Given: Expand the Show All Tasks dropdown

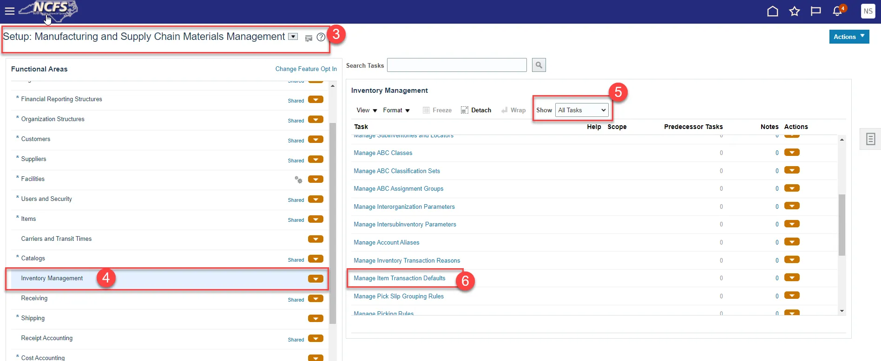Looking at the screenshot, I should tap(582, 110).
